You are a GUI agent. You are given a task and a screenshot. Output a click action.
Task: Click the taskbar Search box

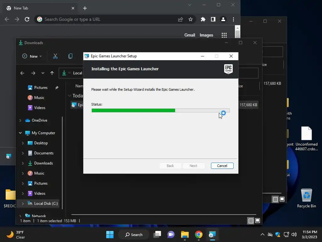pyautogui.click(x=134, y=234)
